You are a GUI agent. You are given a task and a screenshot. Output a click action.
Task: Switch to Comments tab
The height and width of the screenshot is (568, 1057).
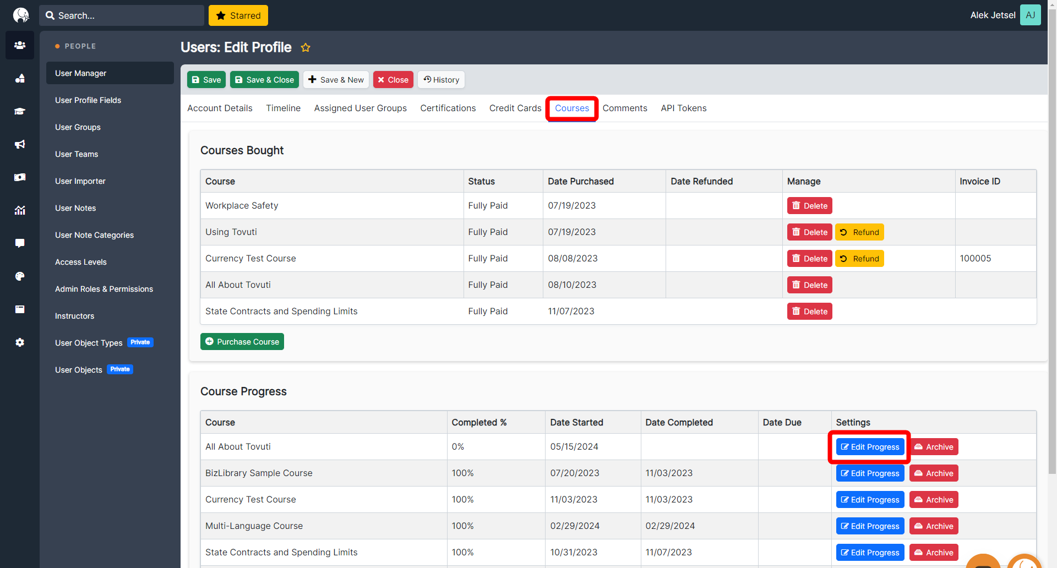click(x=625, y=108)
